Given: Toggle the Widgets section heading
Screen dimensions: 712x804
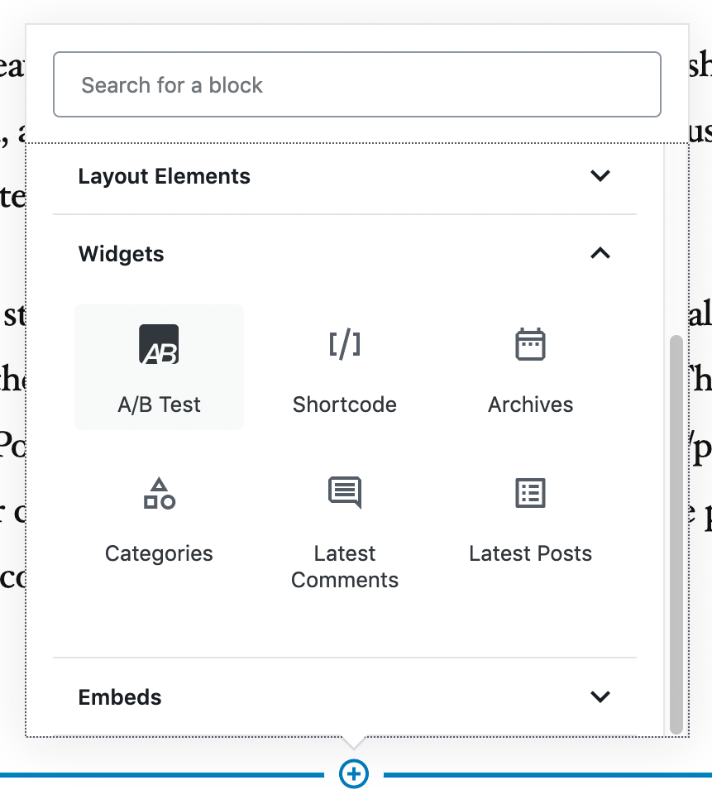Looking at the screenshot, I should pyautogui.click(x=121, y=254).
